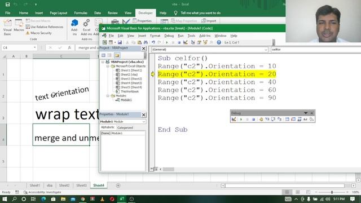Open Quick Watch glasses icon in Debug toolbar
Image resolution: width=361 pixels, height=203 pixels.
click(306, 119)
